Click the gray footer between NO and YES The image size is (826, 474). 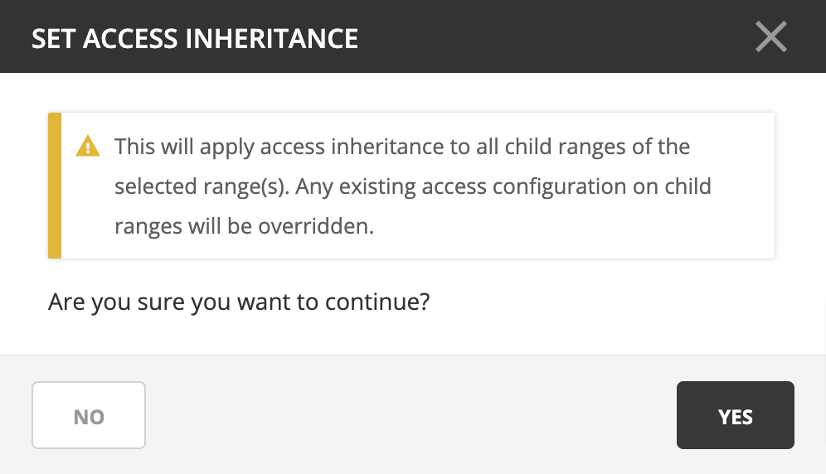(411, 415)
